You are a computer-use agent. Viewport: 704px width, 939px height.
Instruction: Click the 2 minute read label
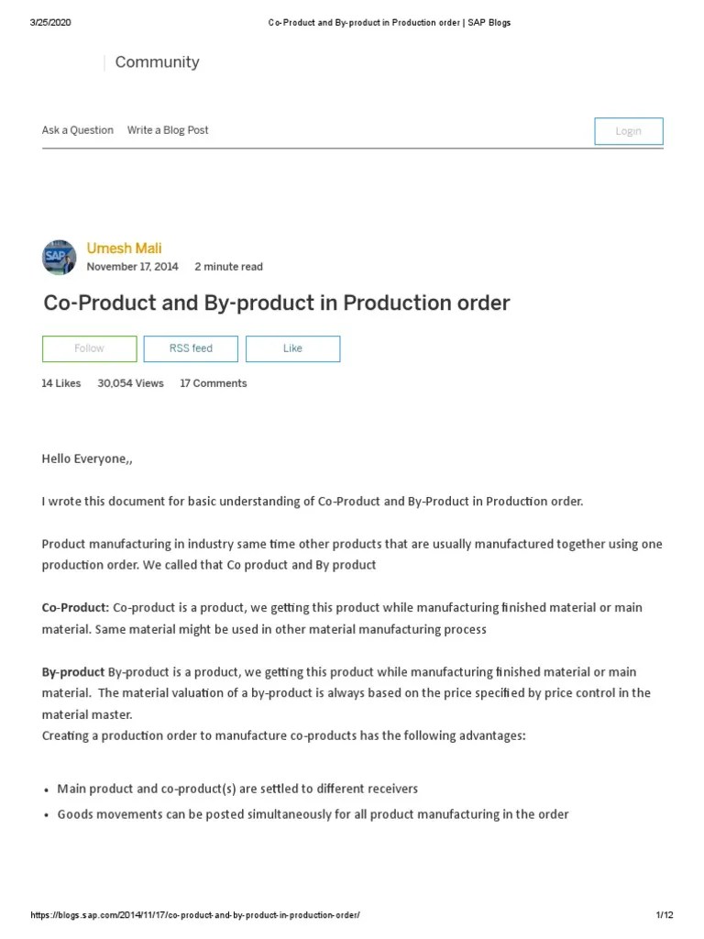228,266
